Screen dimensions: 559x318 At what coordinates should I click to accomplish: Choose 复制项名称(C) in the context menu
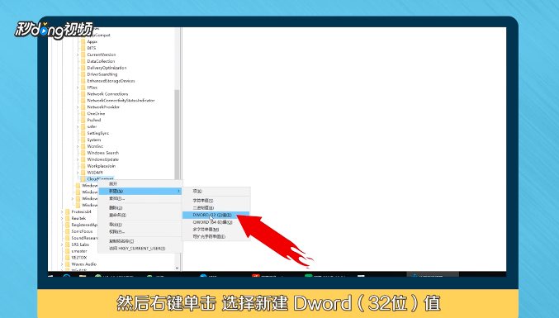pyautogui.click(x=140, y=241)
